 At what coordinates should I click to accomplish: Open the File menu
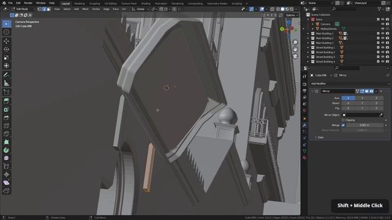pyautogui.click(x=10, y=3)
